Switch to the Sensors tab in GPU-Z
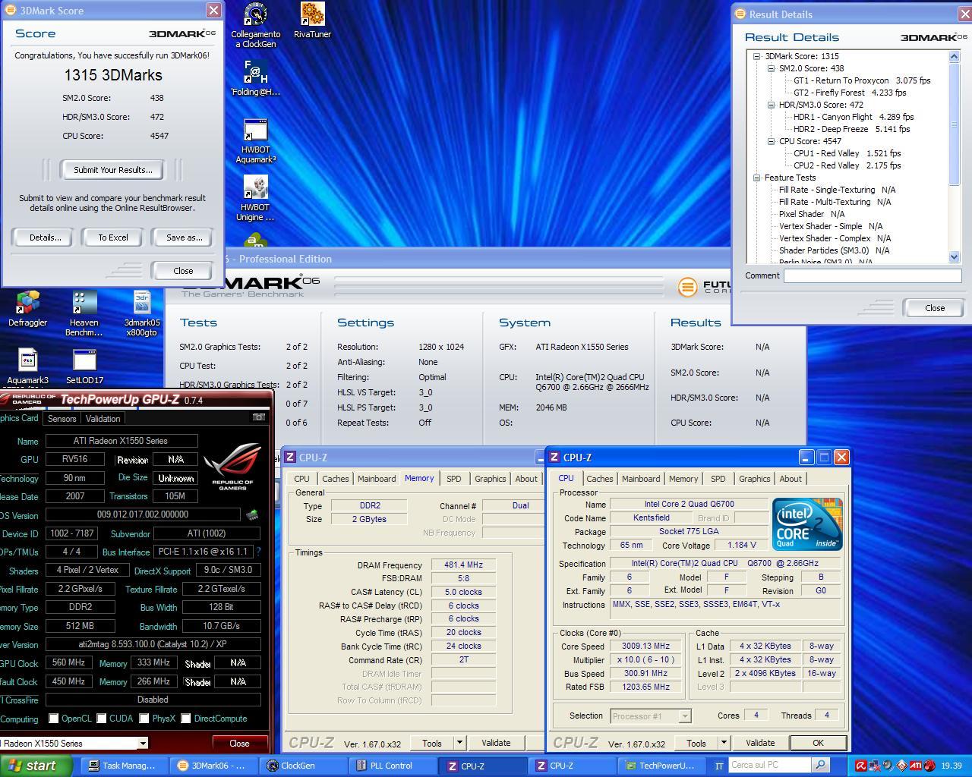 pyautogui.click(x=62, y=418)
